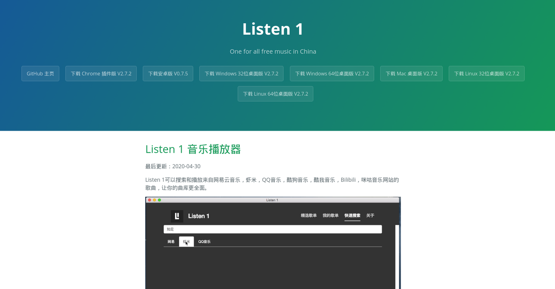Download Mac 桌面版 V2.7.2

[411, 74]
